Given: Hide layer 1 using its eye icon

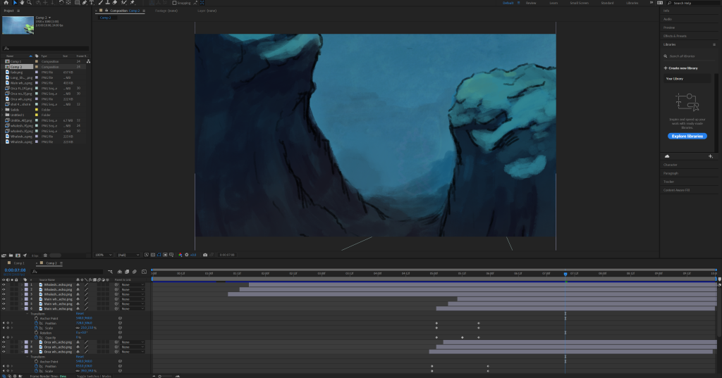Looking at the screenshot, I should (4, 284).
